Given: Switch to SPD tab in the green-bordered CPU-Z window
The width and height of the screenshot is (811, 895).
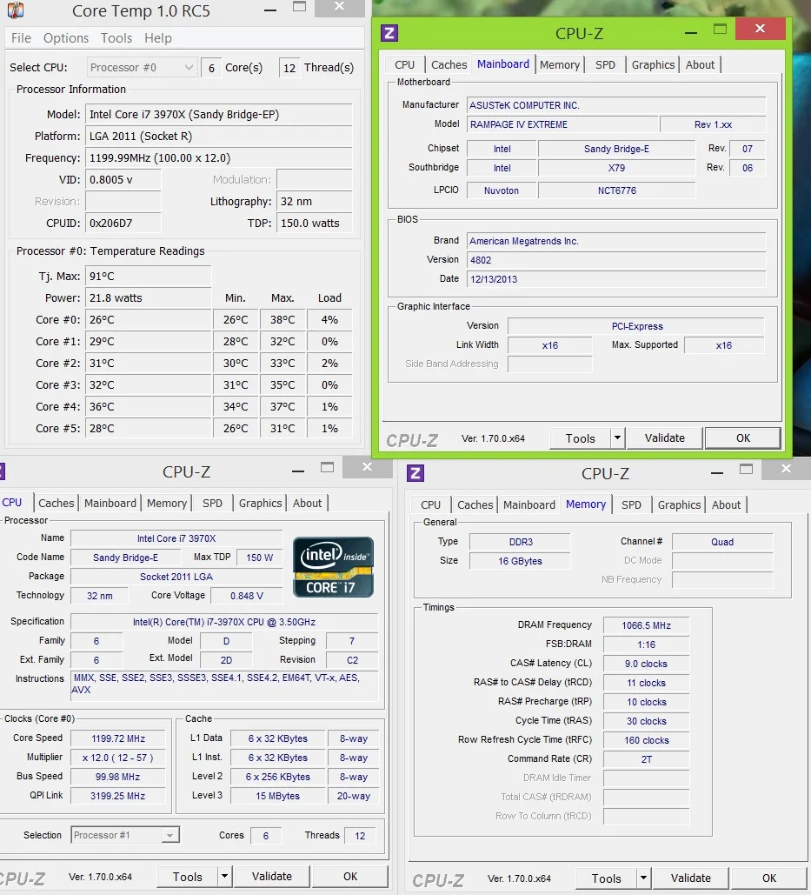Looking at the screenshot, I should point(605,65).
